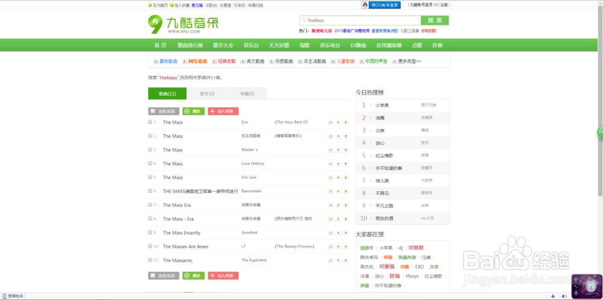Click the 九酷帐号登录 link
This screenshot has width=603, height=300.
(x=421, y=5)
